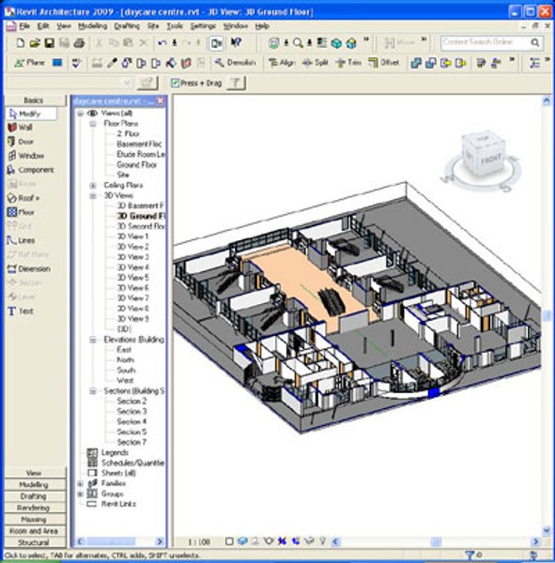Click the Basics design bar header
This screenshot has height=563, width=555.
tap(34, 100)
